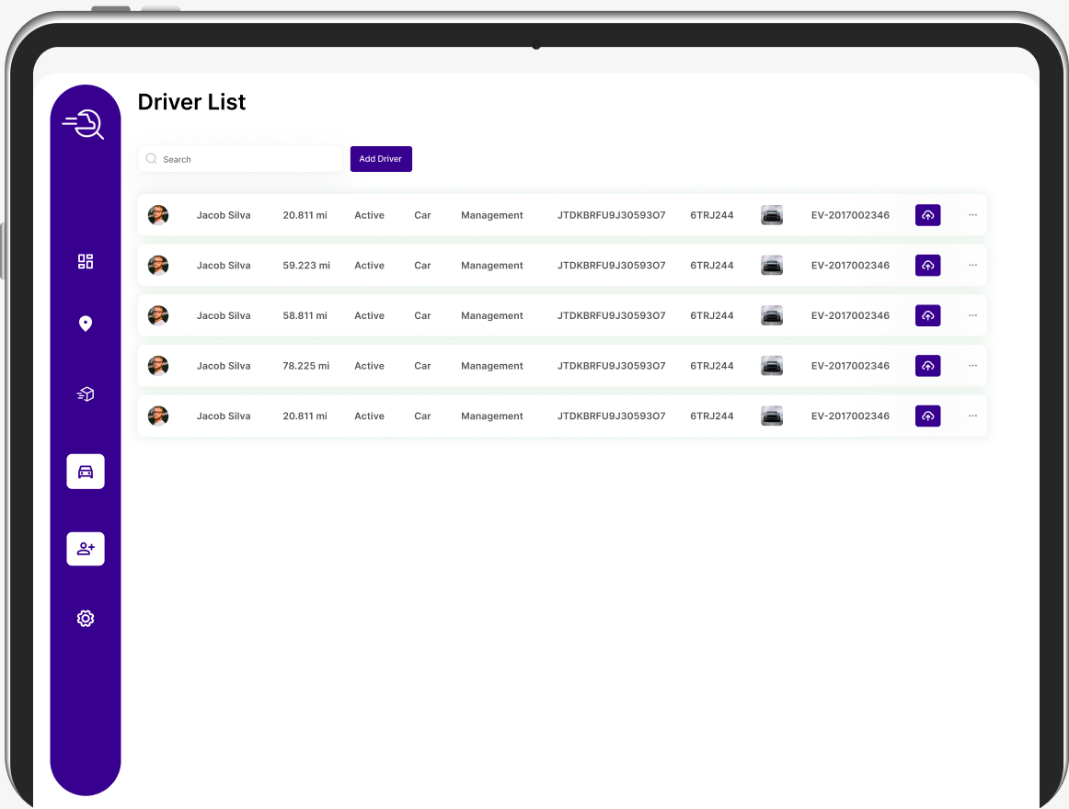Image resolution: width=1069 pixels, height=809 pixels.
Task: Focus the Search input field
Action: [x=240, y=159]
